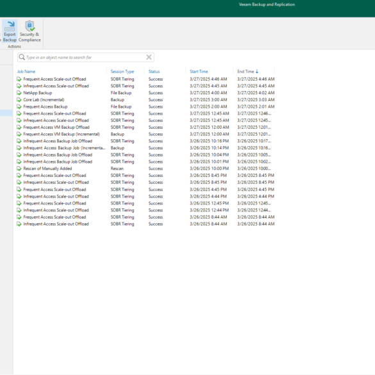This screenshot has height=375, width=375.
Task: Click icon of Frequent Access VM Backup Offload row
Action: [19, 127]
